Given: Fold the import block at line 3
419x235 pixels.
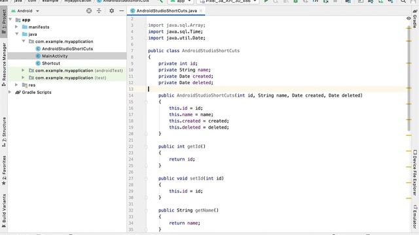Looking at the screenshot, I should pyautogui.click(x=147, y=25).
